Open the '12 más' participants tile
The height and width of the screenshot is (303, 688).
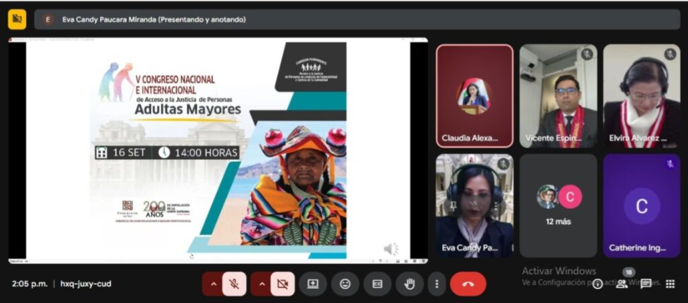tap(558, 206)
